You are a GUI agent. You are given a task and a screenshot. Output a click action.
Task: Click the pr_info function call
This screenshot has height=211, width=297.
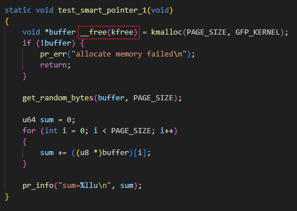point(38,186)
